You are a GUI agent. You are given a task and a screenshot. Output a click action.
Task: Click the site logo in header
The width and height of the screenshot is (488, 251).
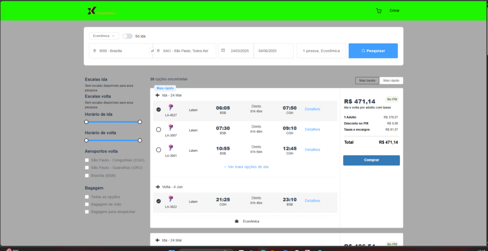[x=92, y=11]
